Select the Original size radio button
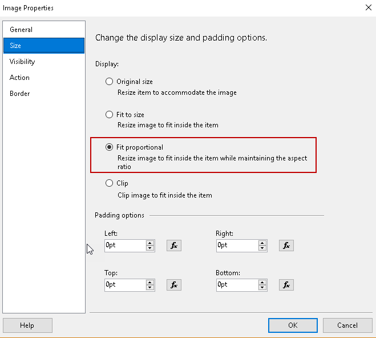The height and width of the screenshot is (338, 376). (x=110, y=82)
